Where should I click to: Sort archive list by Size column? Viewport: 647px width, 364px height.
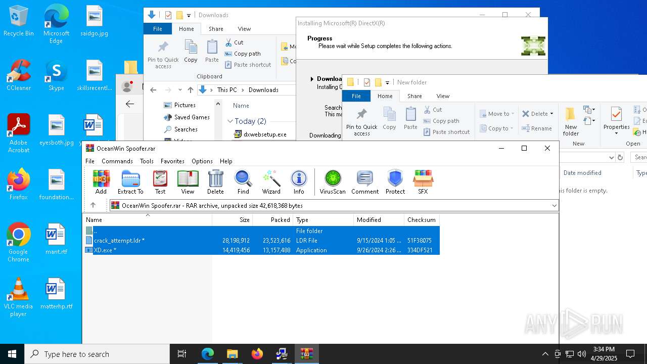[233, 220]
